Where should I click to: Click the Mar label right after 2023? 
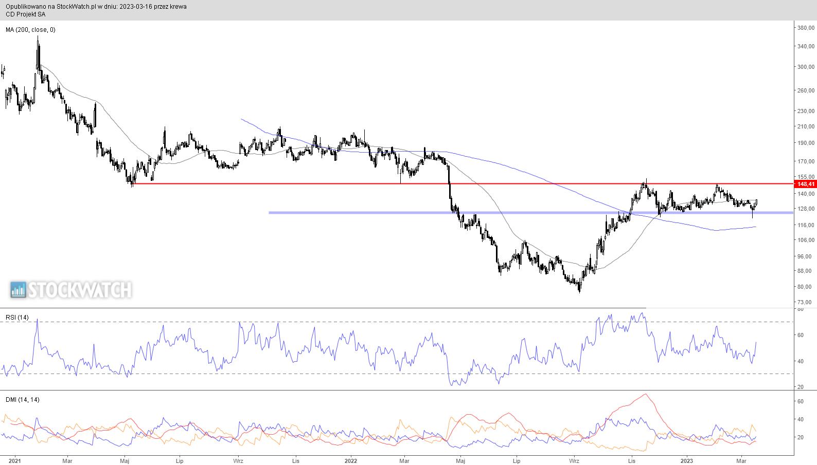click(x=741, y=461)
